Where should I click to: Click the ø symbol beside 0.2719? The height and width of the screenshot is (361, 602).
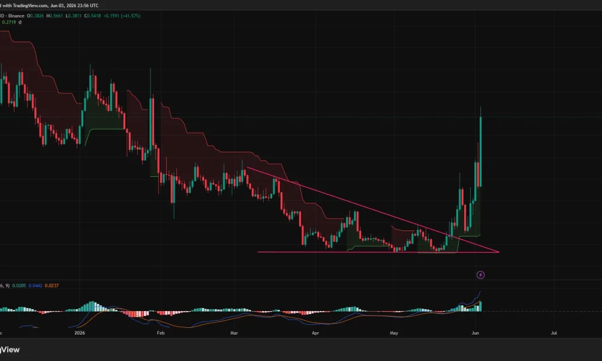[20, 22]
